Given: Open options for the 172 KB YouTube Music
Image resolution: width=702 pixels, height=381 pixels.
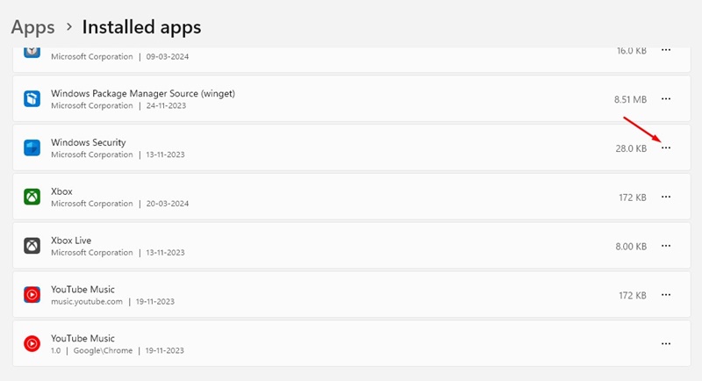Looking at the screenshot, I should 666,295.
